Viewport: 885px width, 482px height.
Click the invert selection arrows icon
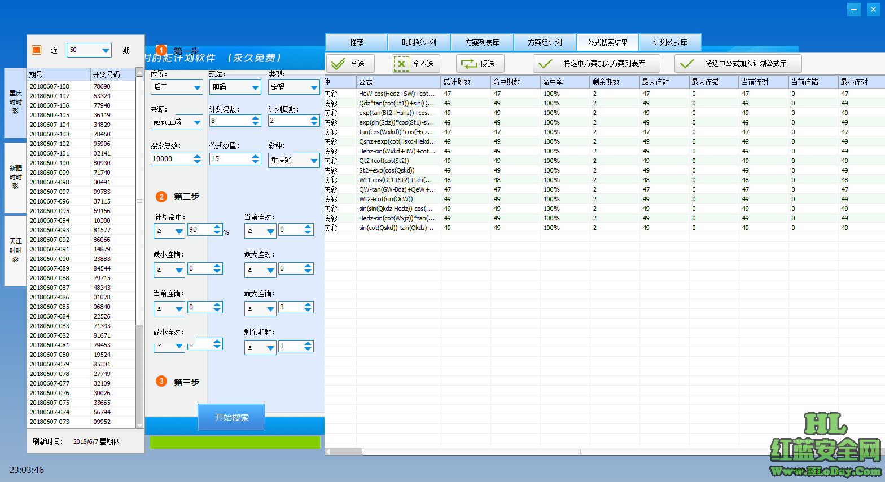468,64
